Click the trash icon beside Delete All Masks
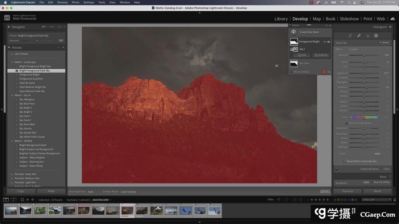Image resolution: width=399 pixels, height=224 pixels. click(x=337, y=169)
